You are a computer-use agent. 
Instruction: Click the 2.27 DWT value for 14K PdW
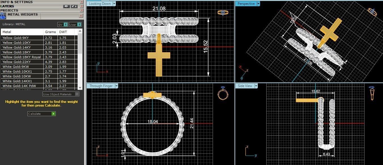(63, 86)
